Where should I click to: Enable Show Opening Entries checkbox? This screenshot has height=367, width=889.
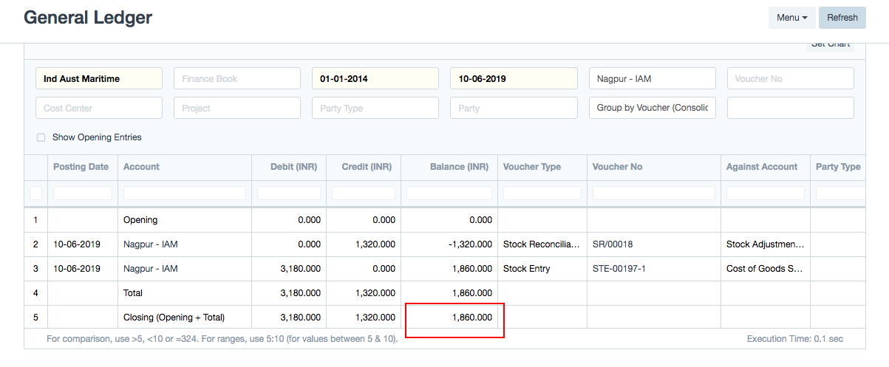pos(41,137)
